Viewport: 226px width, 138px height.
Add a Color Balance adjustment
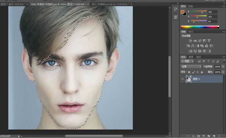point(193,46)
